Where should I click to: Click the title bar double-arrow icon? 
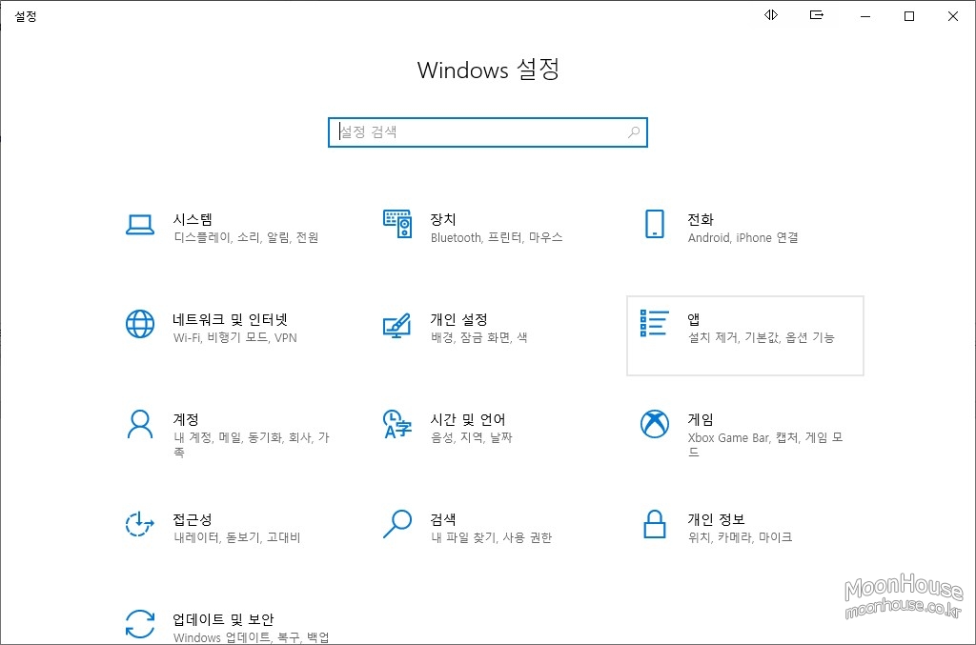[x=771, y=15]
